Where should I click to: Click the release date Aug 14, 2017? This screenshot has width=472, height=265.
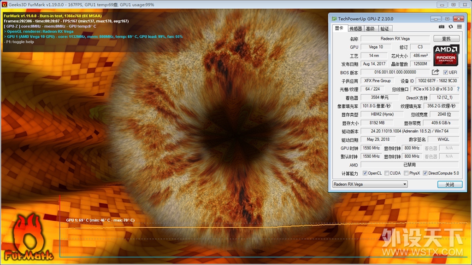374,63
